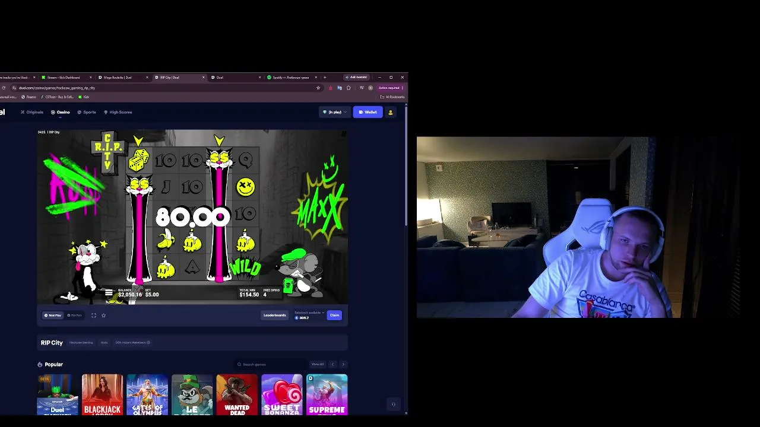Open the slot game hamburger menu
Image resolution: width=760 pixels, height=427 pixels.
[109, 292]
